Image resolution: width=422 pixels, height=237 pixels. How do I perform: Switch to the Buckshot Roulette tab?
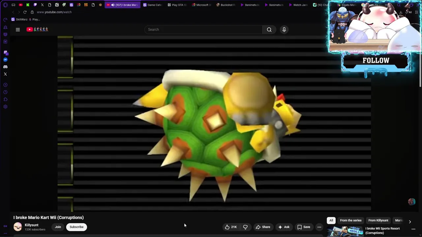coord(226,5)
